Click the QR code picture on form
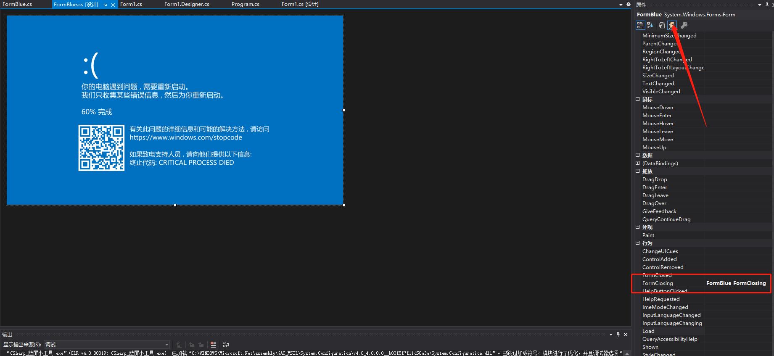The image size is (774, 356). coord(101,148)
